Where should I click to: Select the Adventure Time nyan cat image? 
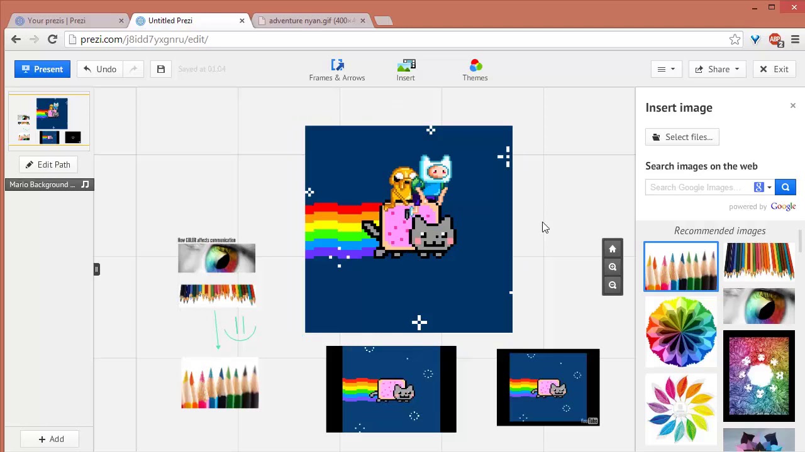[x=409, y=229]
